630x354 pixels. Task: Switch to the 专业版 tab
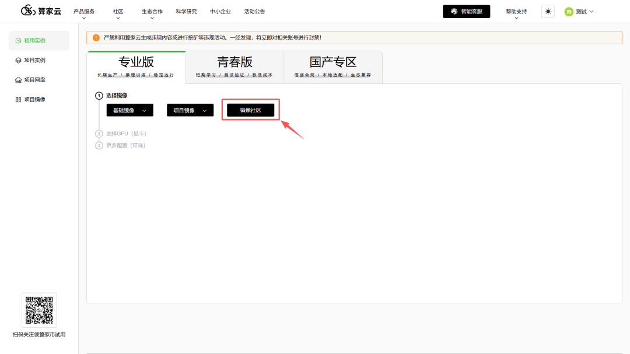coord(136,67)
